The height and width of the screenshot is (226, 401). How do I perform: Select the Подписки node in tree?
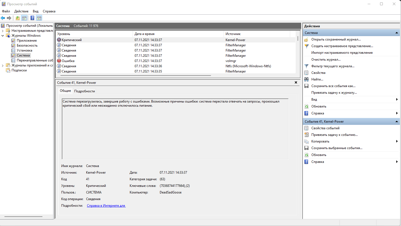coord(19,70)
